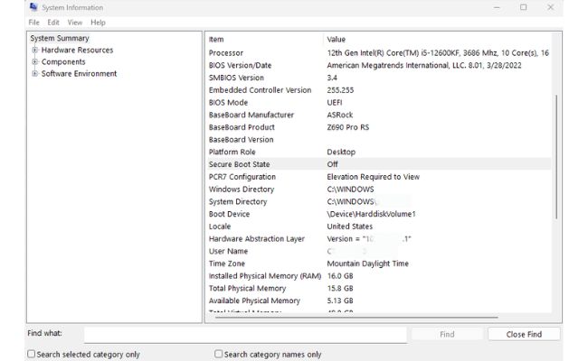
Task: Select the BIOS Version/Date row
Action: click(x=379, y=65)
